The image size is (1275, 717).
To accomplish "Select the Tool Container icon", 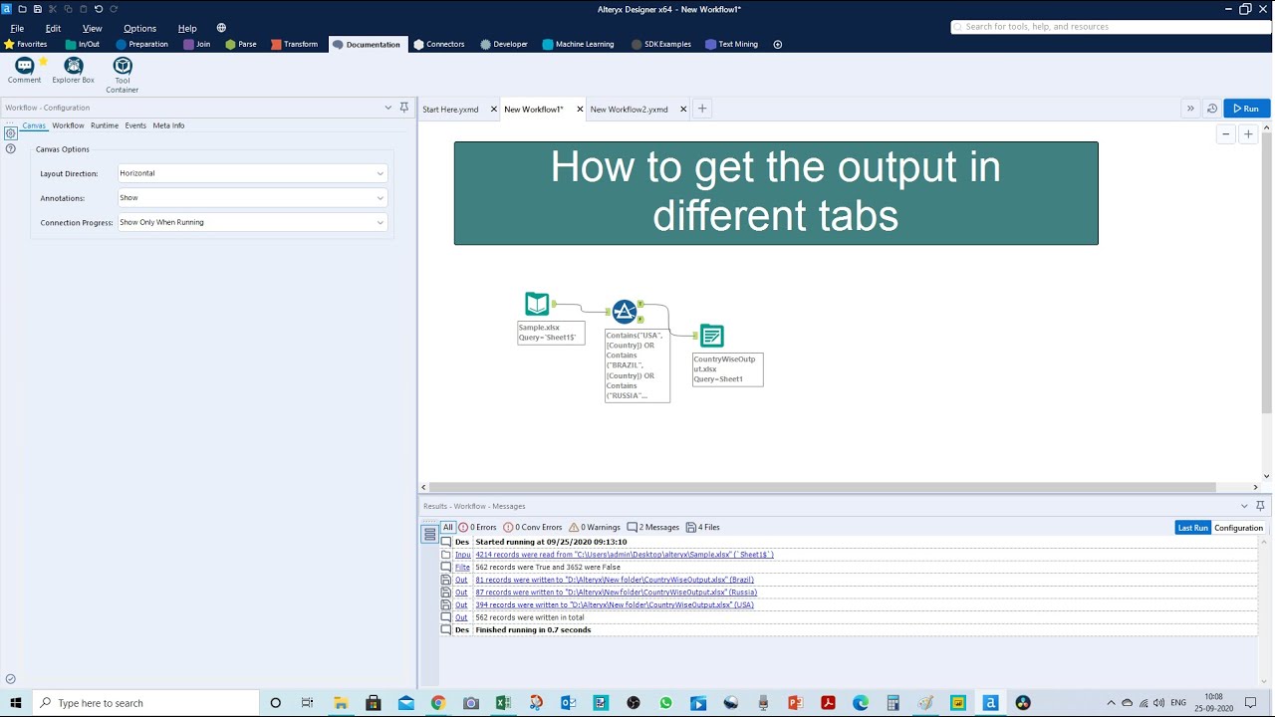I will [x=123, y=66].
